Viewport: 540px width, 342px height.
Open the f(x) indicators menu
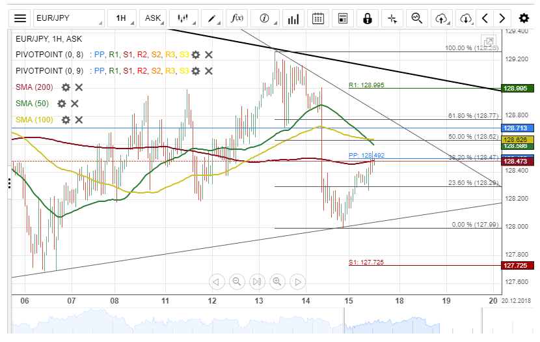[x=237, y=18]
